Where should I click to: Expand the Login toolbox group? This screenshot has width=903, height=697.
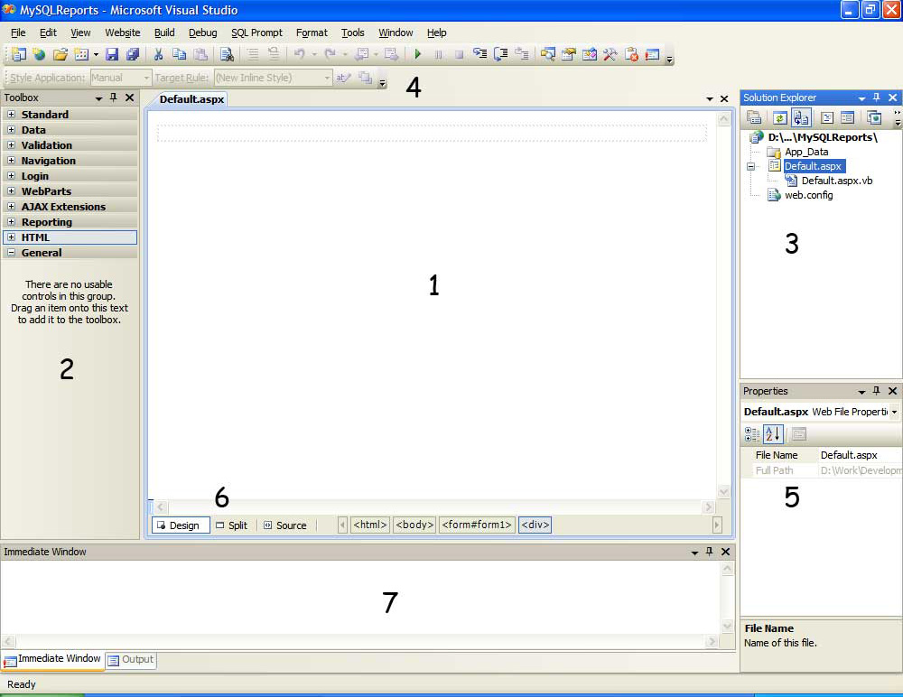11,176
